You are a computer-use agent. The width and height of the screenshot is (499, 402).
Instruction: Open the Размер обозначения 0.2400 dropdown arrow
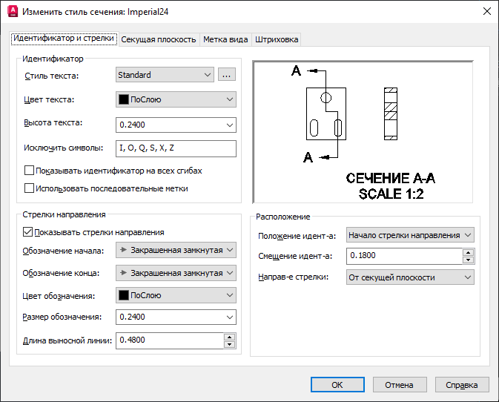[230, 317]
